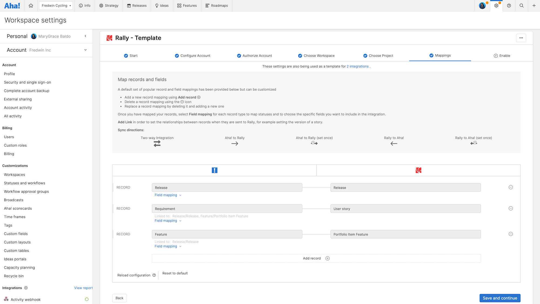Expand Field mapping under Release
Image resolution: width=540 pixels, height=304 pixels.
[168, 195]
